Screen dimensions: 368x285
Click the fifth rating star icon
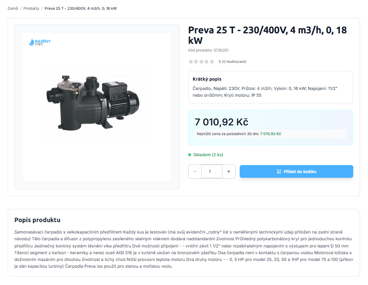(x=213, y=61)
